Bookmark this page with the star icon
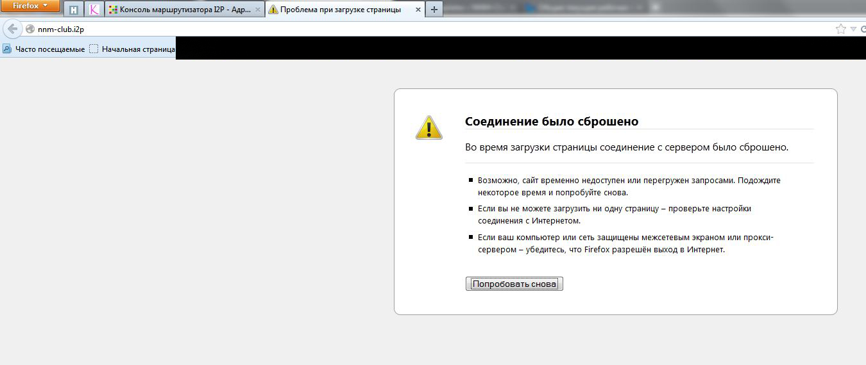This screenshot has height=365, width=866. point(840,29)
